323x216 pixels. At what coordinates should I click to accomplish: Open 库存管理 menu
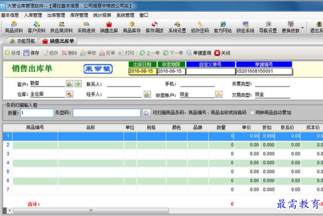click(79, 15)
